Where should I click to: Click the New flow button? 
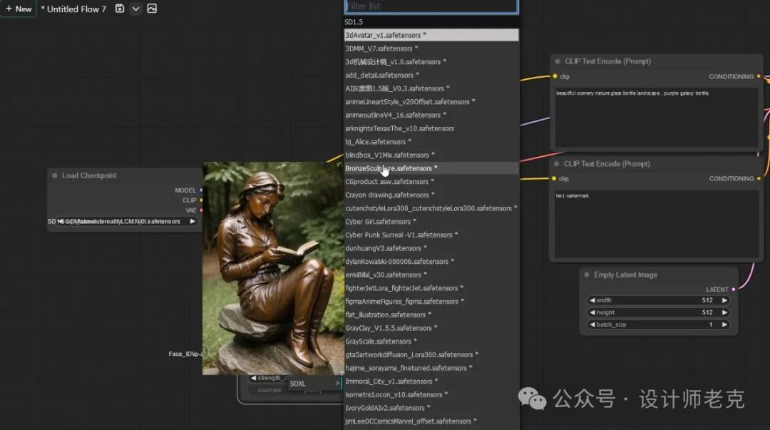18,9
